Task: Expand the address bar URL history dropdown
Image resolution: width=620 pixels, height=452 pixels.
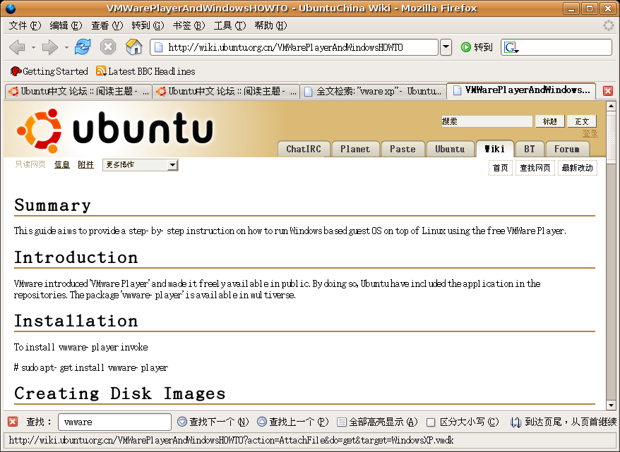Action: (446, 47)
